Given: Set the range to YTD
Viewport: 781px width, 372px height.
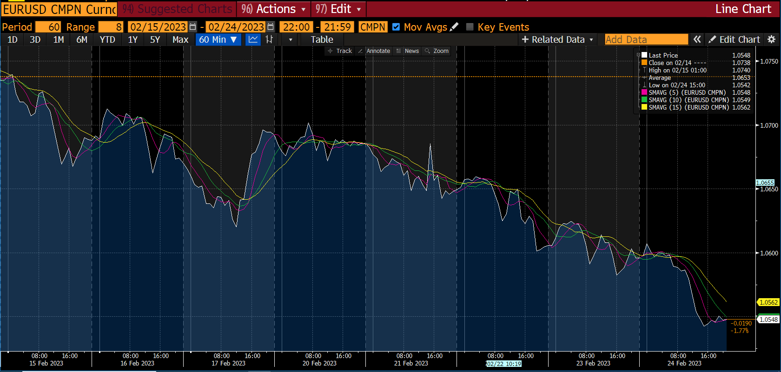Looking at the screenshot, I should (107, 39).
